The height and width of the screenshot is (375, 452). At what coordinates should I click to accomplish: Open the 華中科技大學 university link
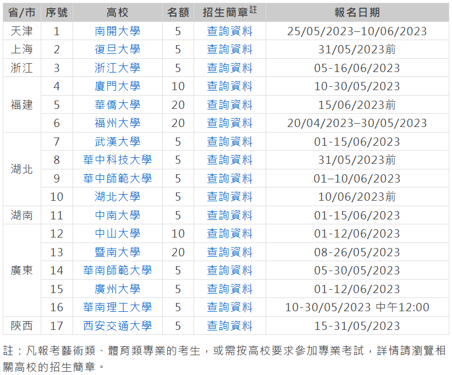pyautogui.click(x=118, y=160)
